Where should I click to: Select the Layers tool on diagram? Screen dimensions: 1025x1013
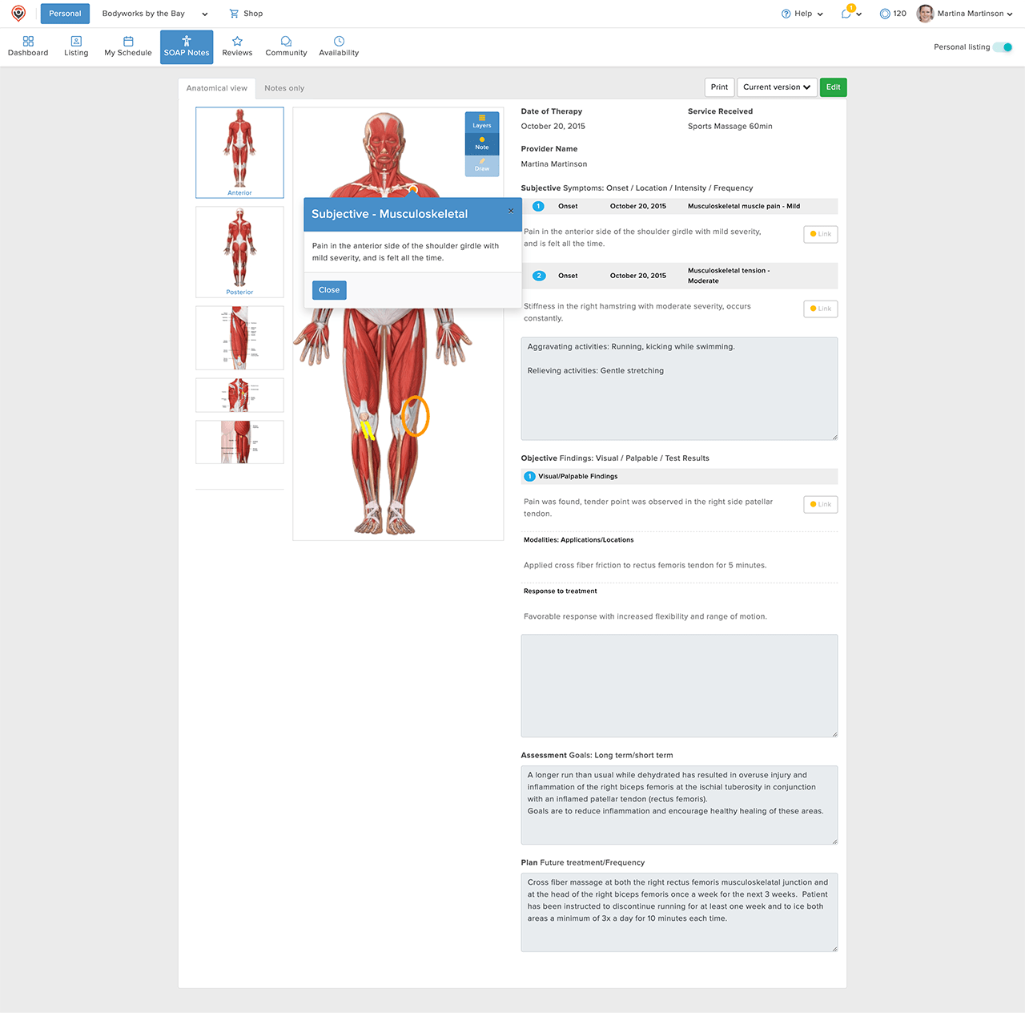(482, 121)
